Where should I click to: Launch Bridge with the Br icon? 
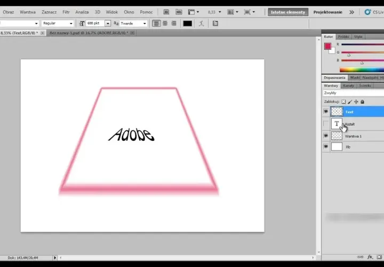[166, 12]
